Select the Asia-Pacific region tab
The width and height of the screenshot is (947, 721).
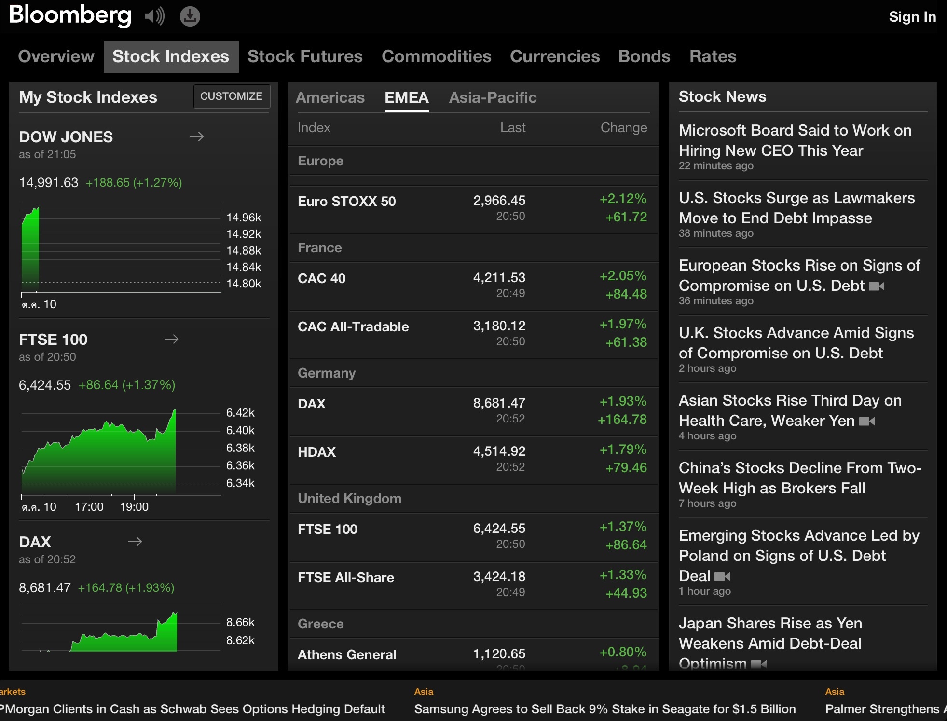coord(493,98)
